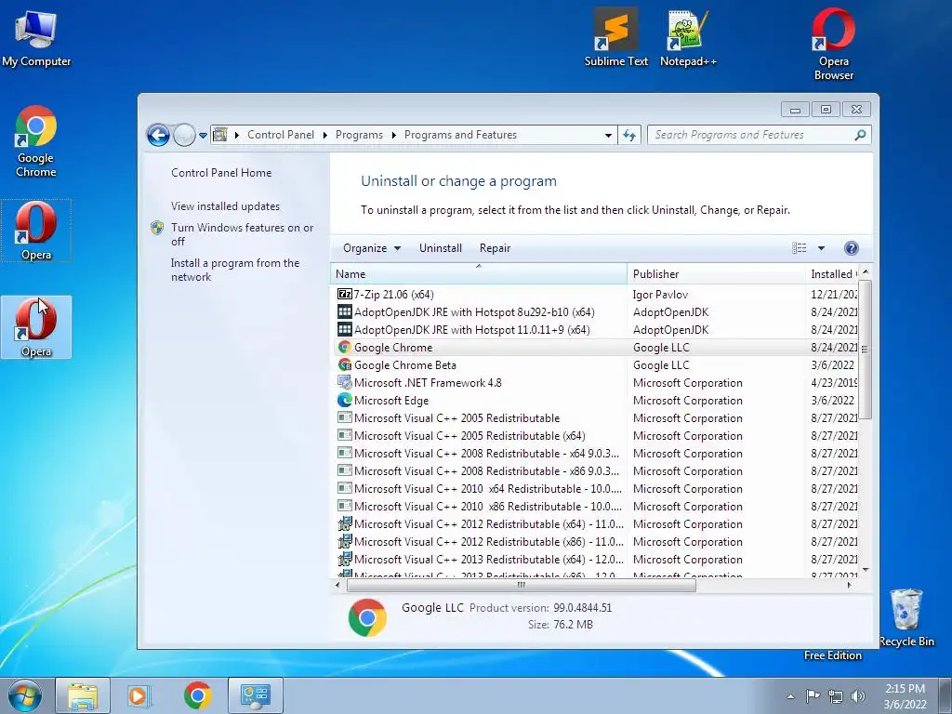Select Microsoft Visual C++ 2010 x64 Redistributable row
The width and height of the screenshot is (952, 714).
tap(595, 488)
